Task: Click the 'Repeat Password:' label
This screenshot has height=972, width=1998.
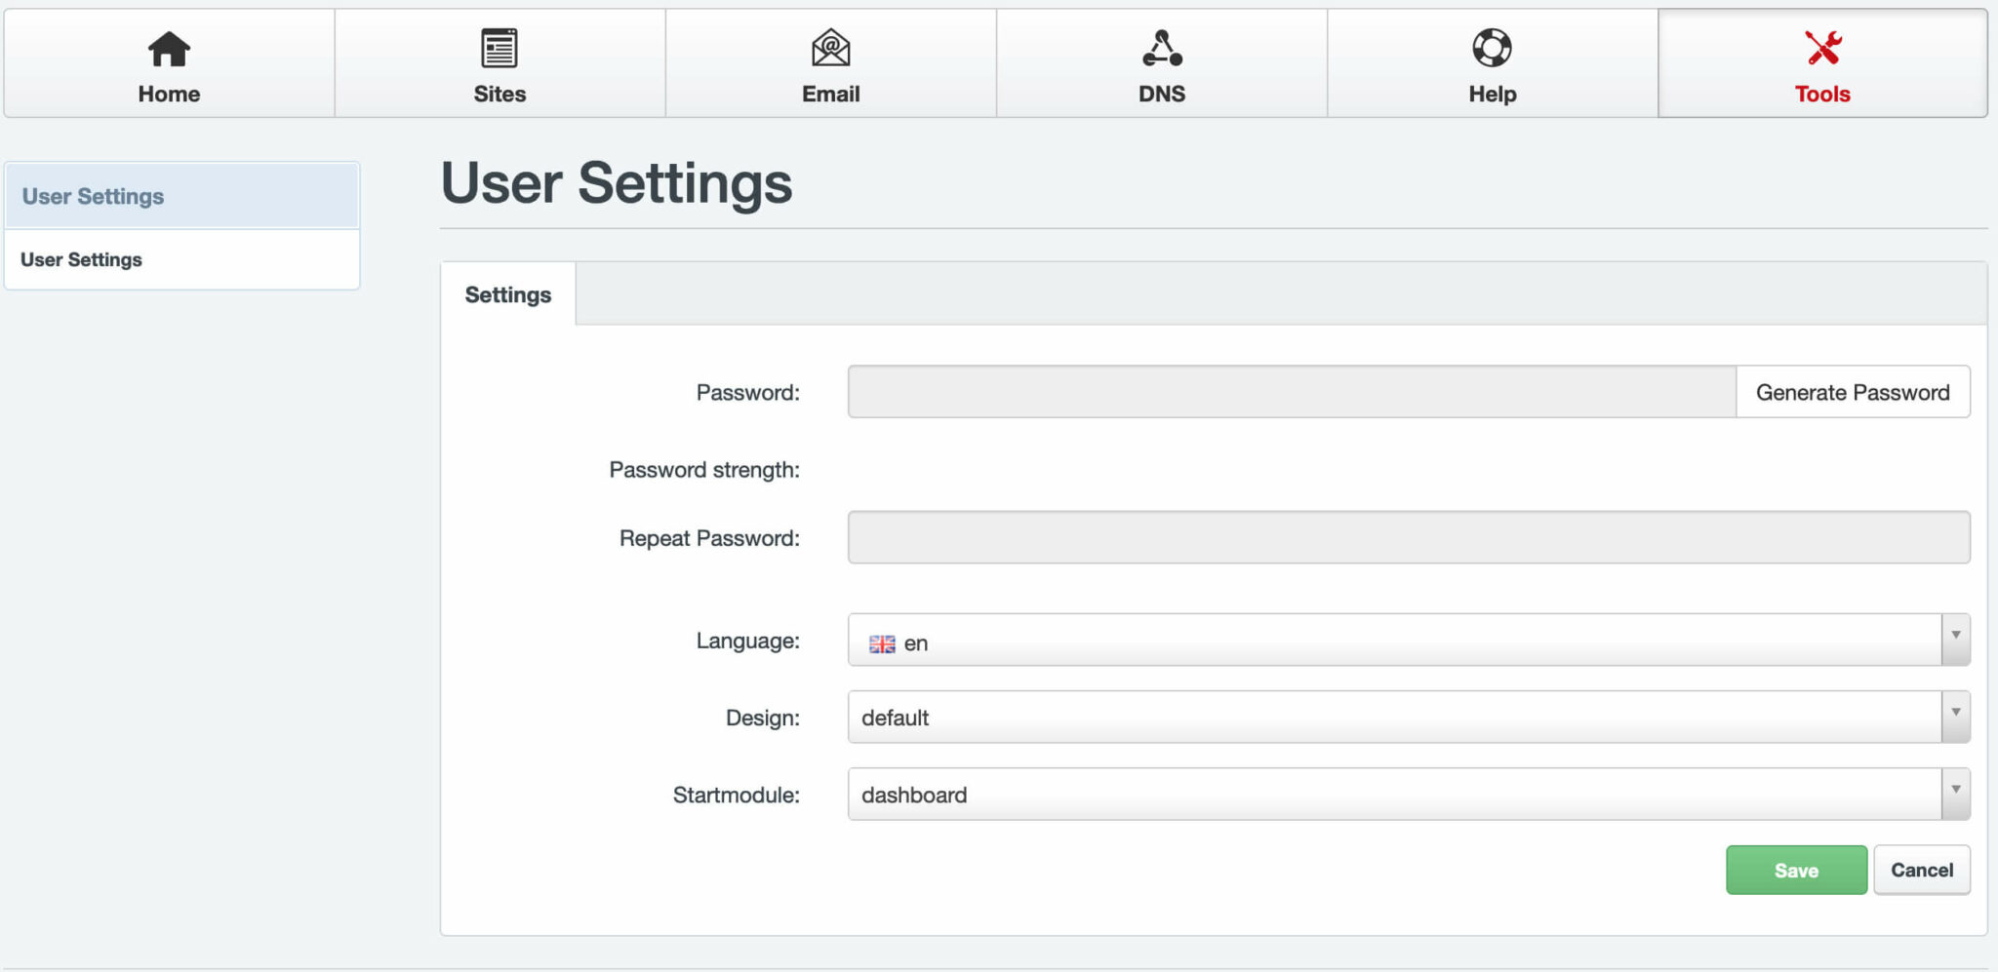Action: [x=709, y=538]
